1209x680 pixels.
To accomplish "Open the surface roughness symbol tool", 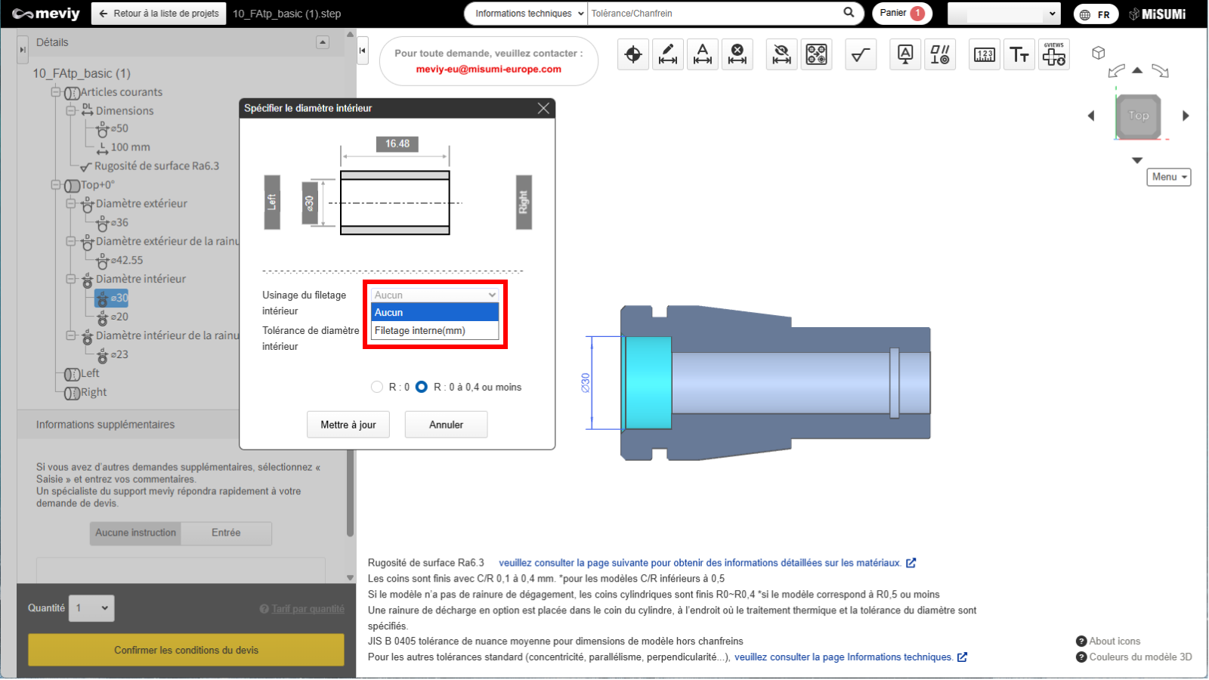I will [860, 54].
